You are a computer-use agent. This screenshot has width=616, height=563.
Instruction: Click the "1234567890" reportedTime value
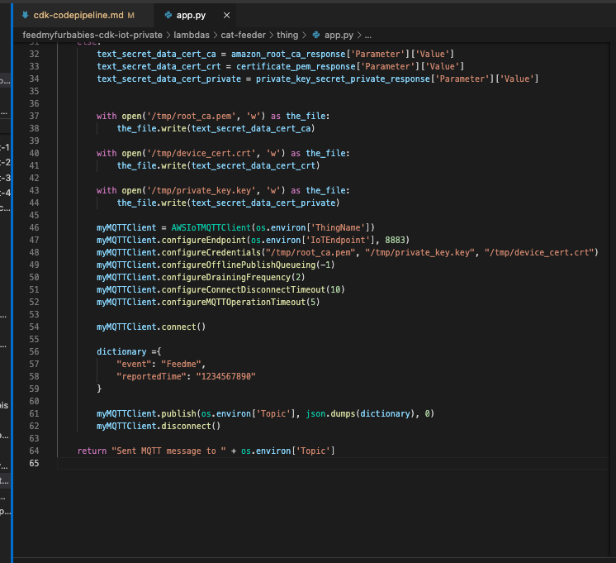226,376
